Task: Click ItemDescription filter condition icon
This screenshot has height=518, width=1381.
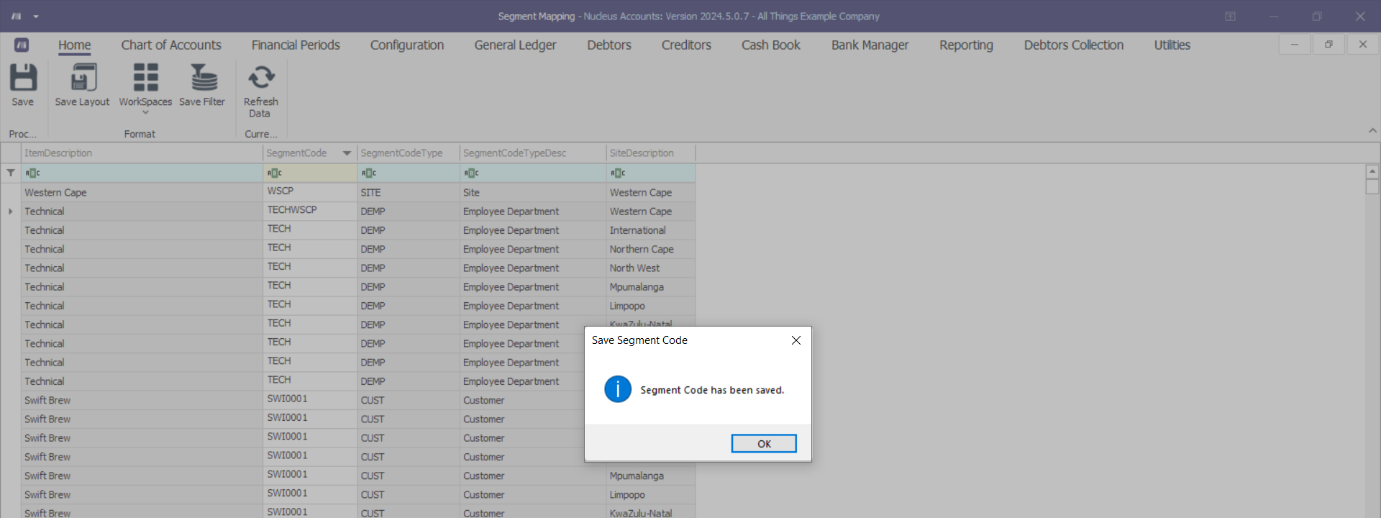Action: [33, 173]
